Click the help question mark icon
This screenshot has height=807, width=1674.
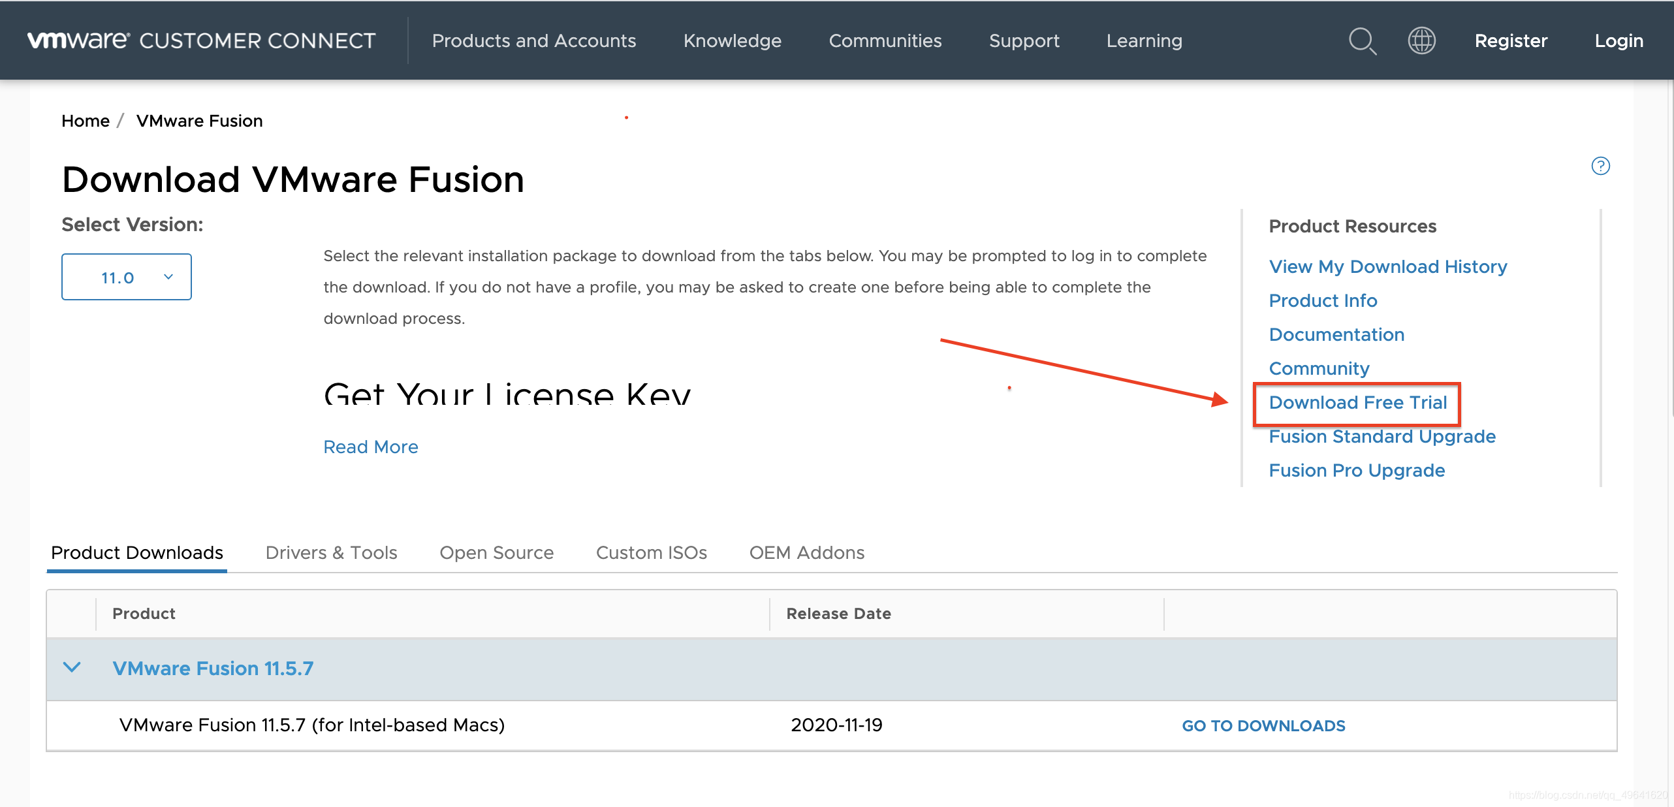click(1600, 166)
